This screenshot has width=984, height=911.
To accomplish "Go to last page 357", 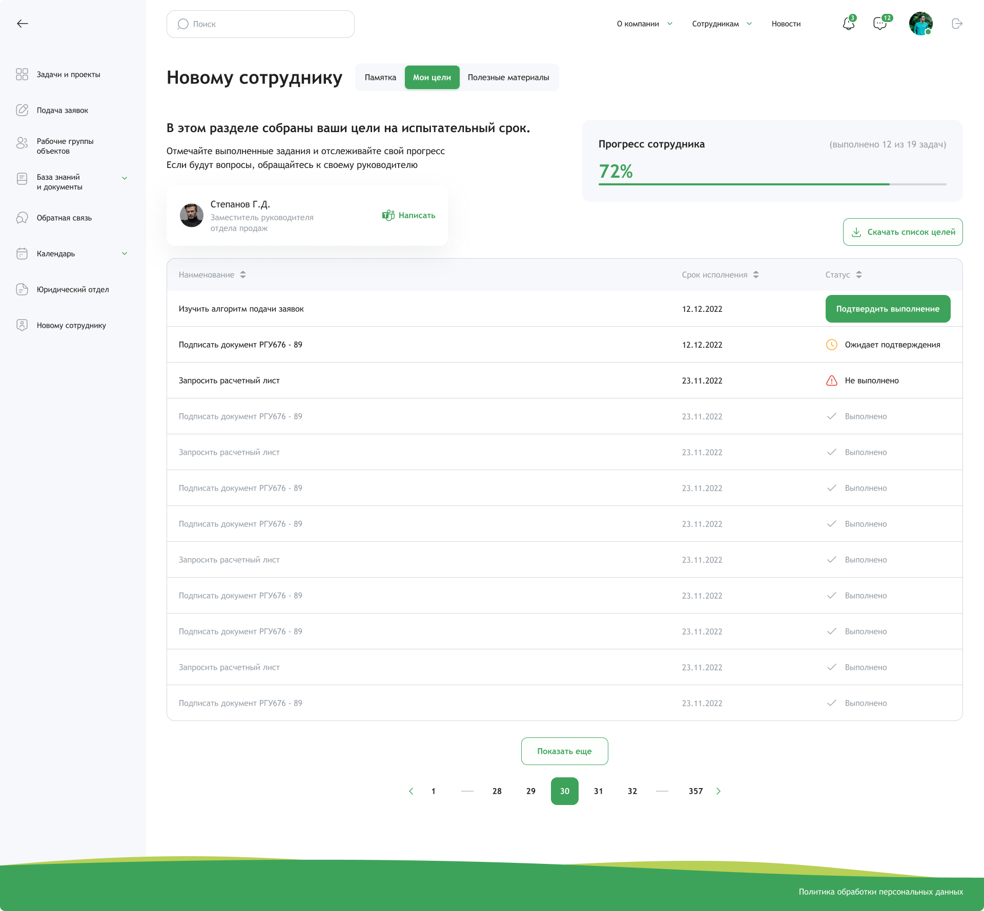I will pyautogui.click(x=695, y=791).
